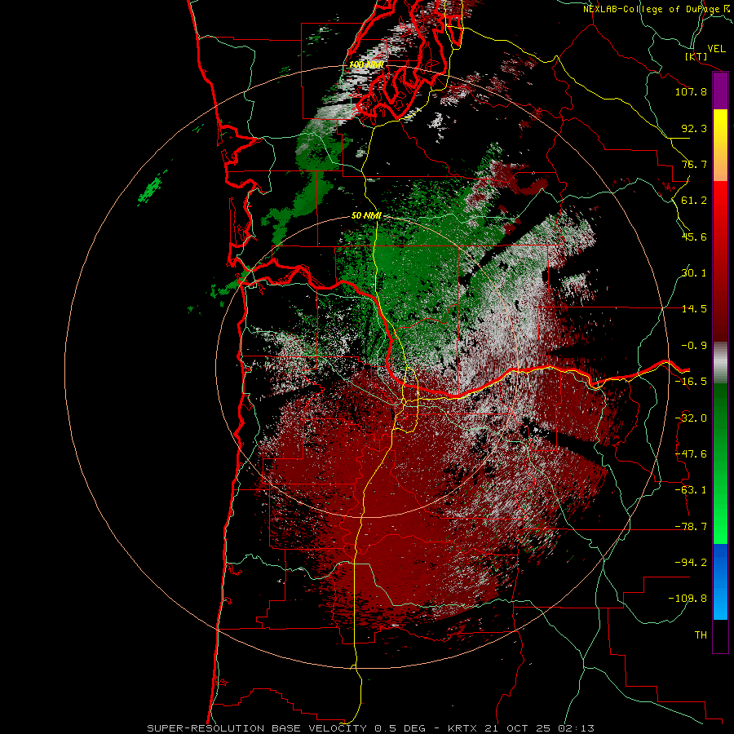Select the -16.5 velocity scale value
The height and width of the screenshot is (734, 734).
691,381
